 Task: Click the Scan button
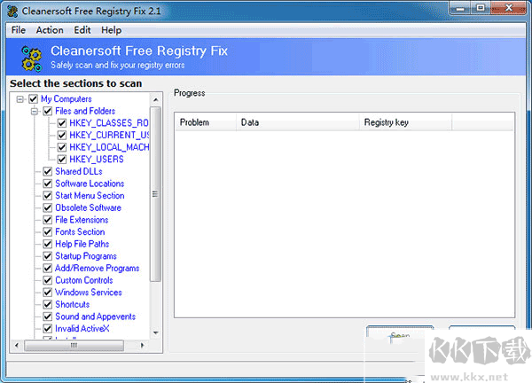pyautogui.click(x=400, y=335)
